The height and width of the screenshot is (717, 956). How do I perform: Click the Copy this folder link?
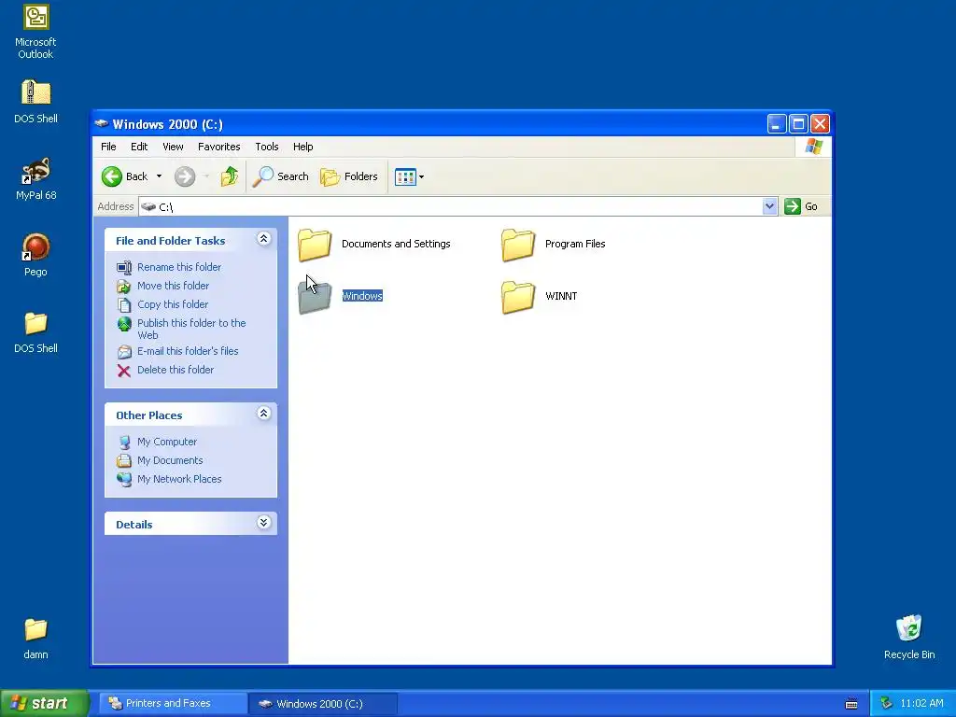coord(173,305)
